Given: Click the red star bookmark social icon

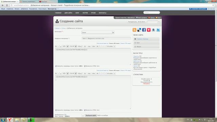Looking at the screenshot, I should point(149,30).
